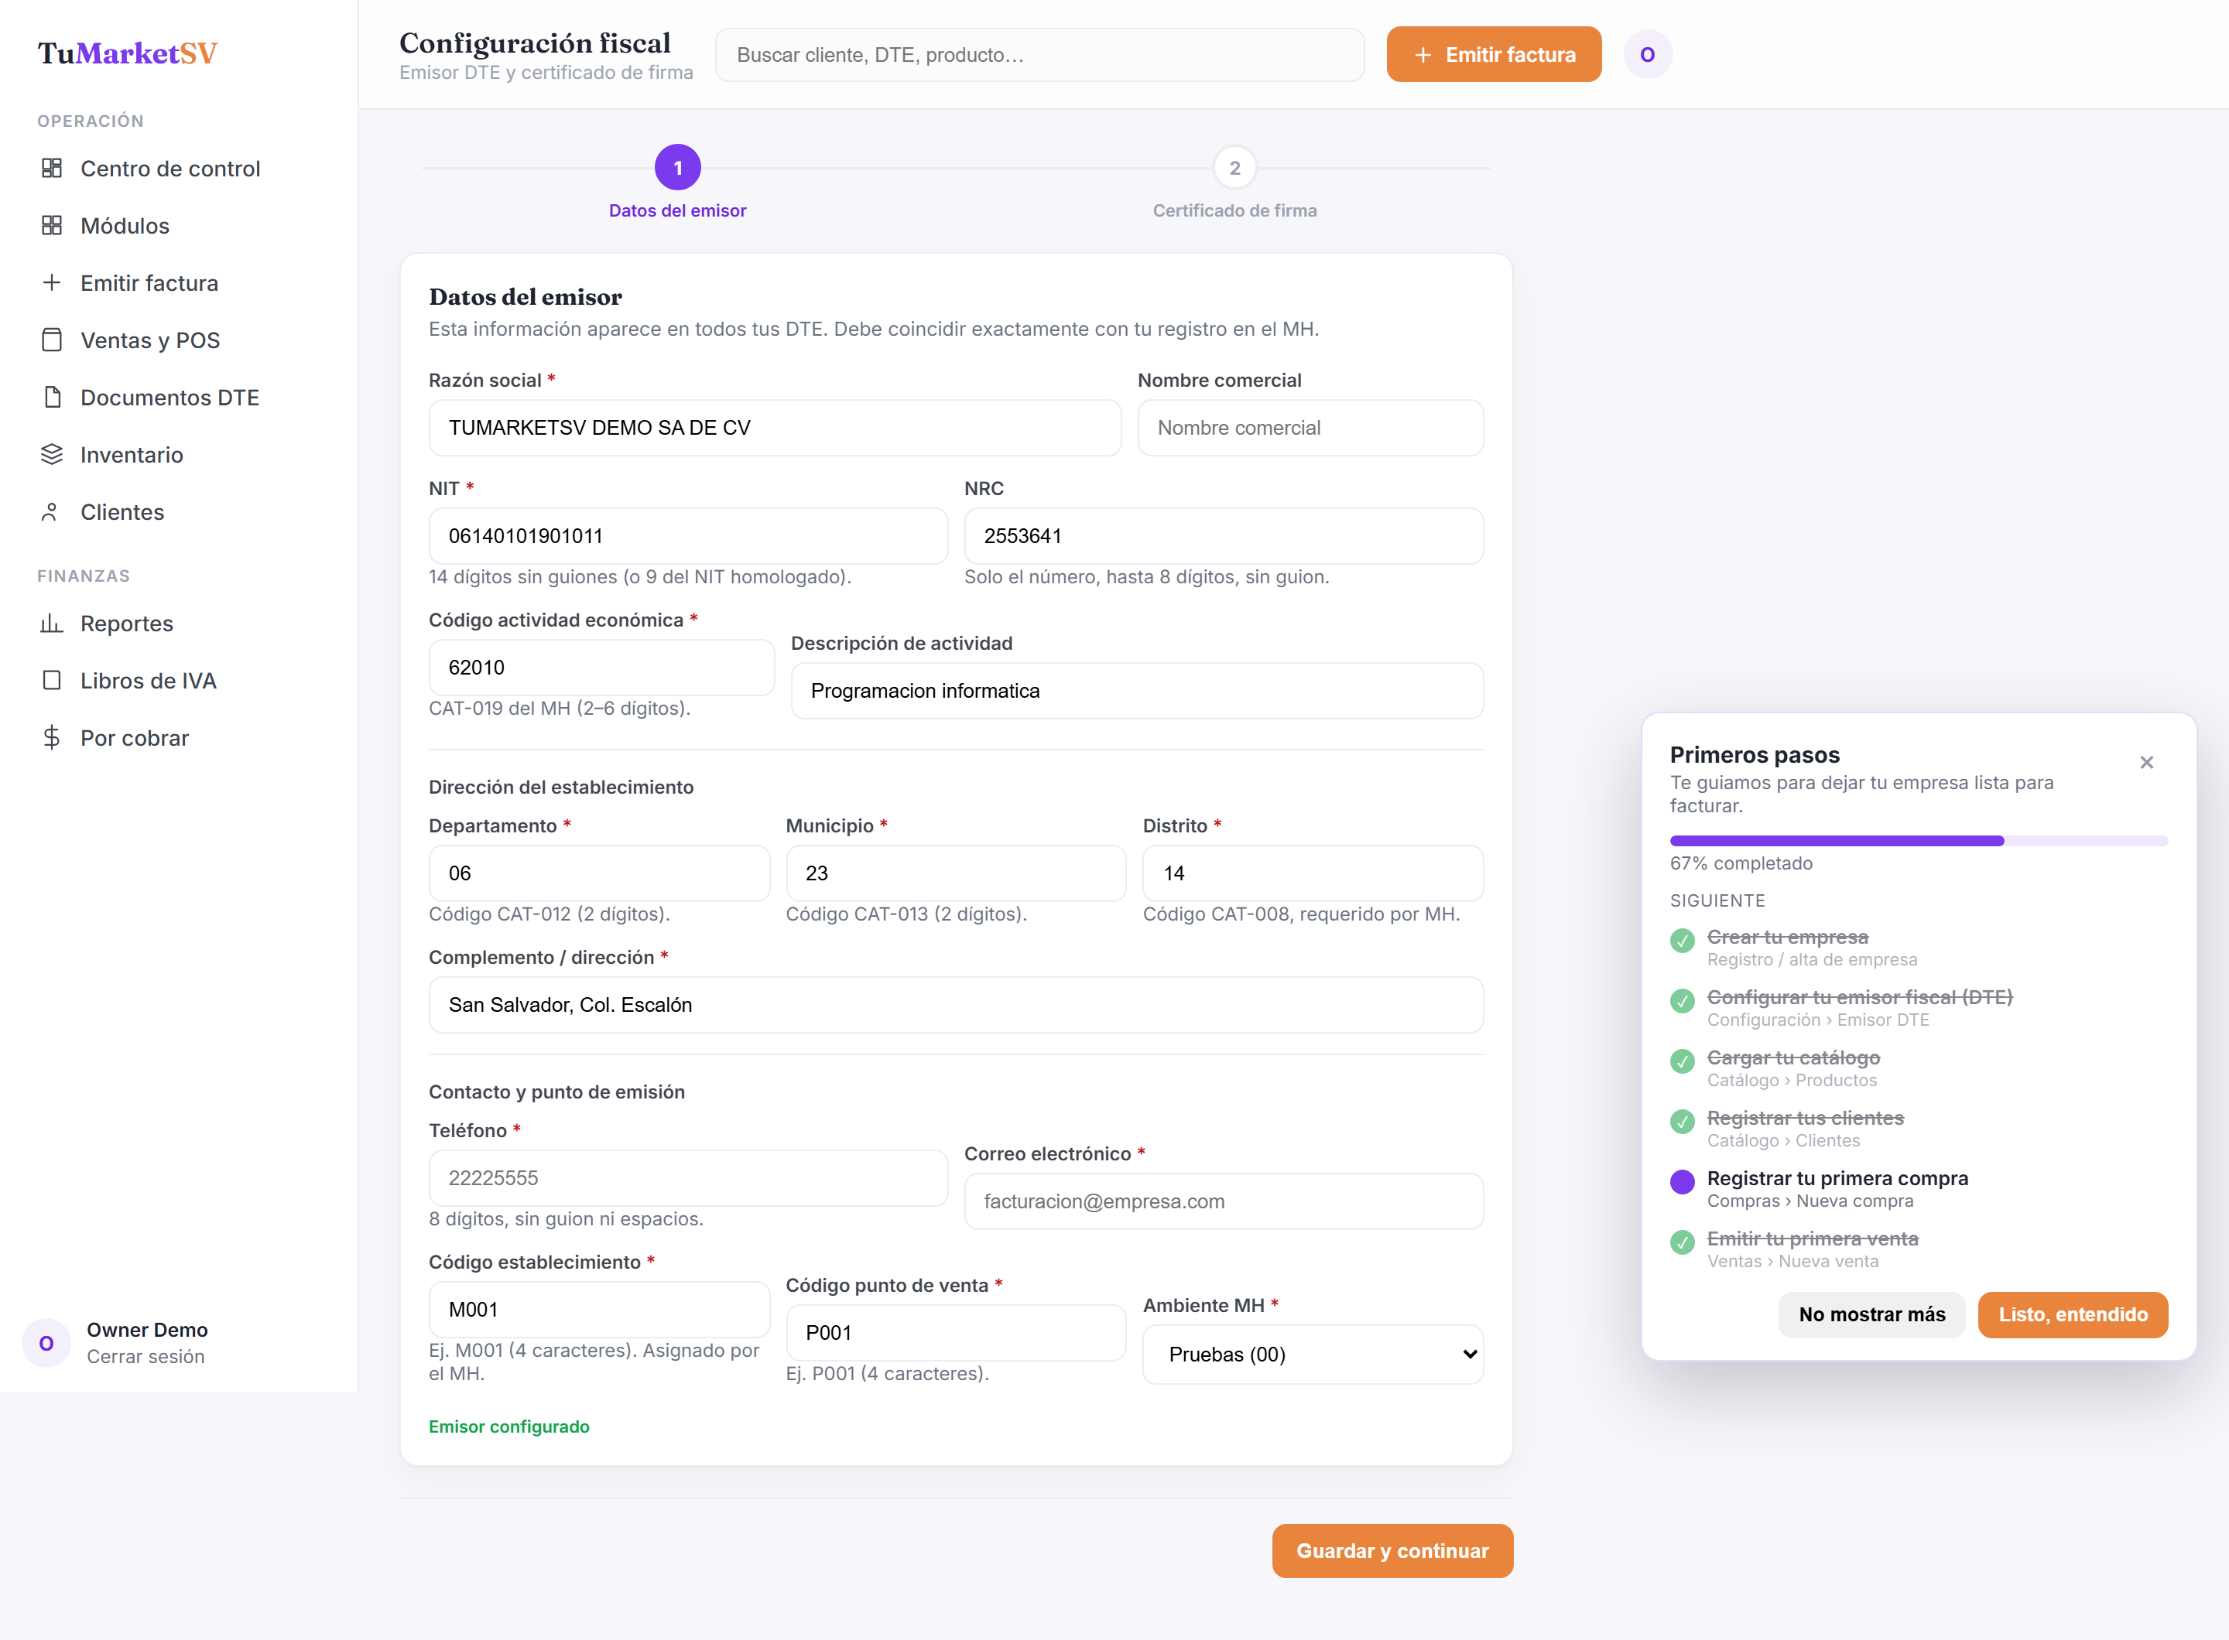The height and width of the screenshot is (1640, 2229).
Task: Click check icon for Emitir tu primera venta
Action: click(1683, 1242)
